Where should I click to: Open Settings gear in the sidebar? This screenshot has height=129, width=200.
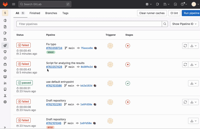[5, 102]
